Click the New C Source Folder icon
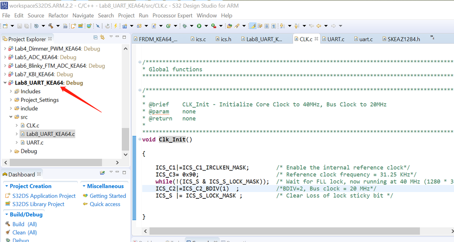The image size is (454, 242). click(139, 26)
